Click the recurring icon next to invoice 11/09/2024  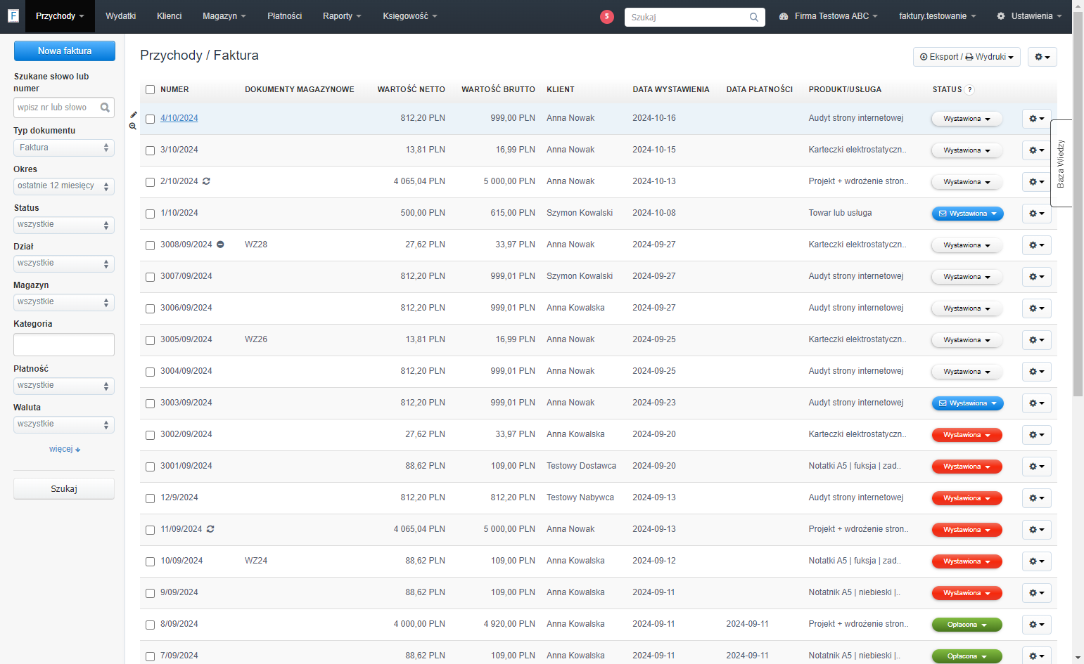[210, 529]
